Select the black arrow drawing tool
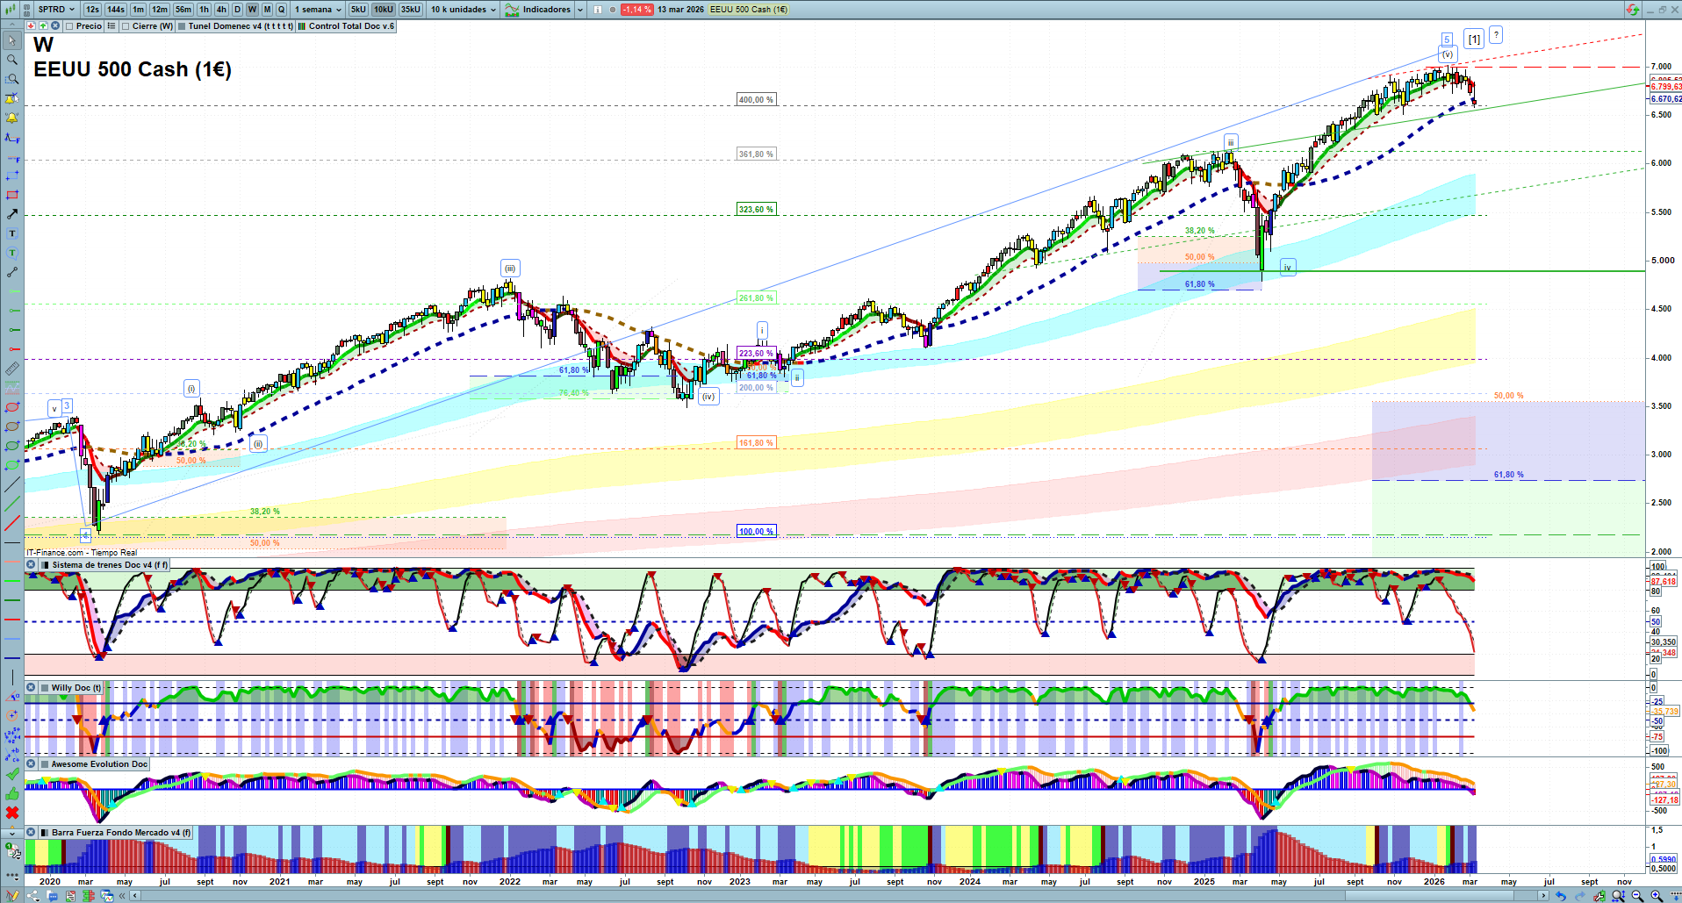Viewport: 1682px width, 903px height. [x=12, y=214]
